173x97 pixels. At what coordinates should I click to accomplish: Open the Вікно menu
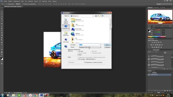50,1
